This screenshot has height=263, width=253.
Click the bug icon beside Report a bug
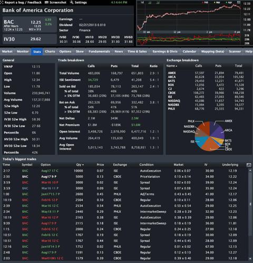(x=2, y=3)
